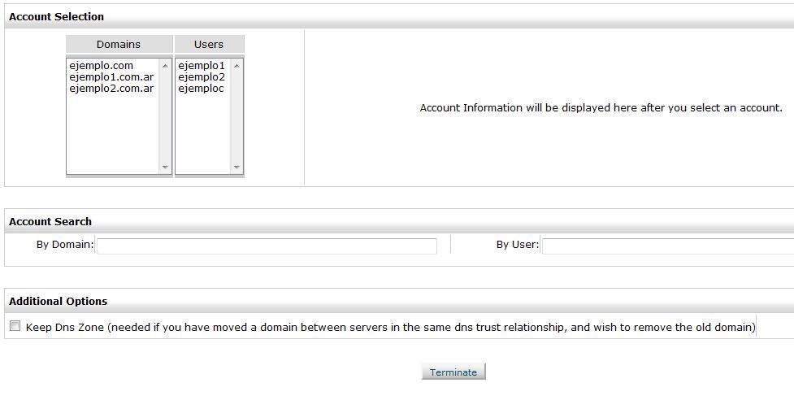
Task: Click the Domains list scroll-down arrow
Action: coord(166,168)
